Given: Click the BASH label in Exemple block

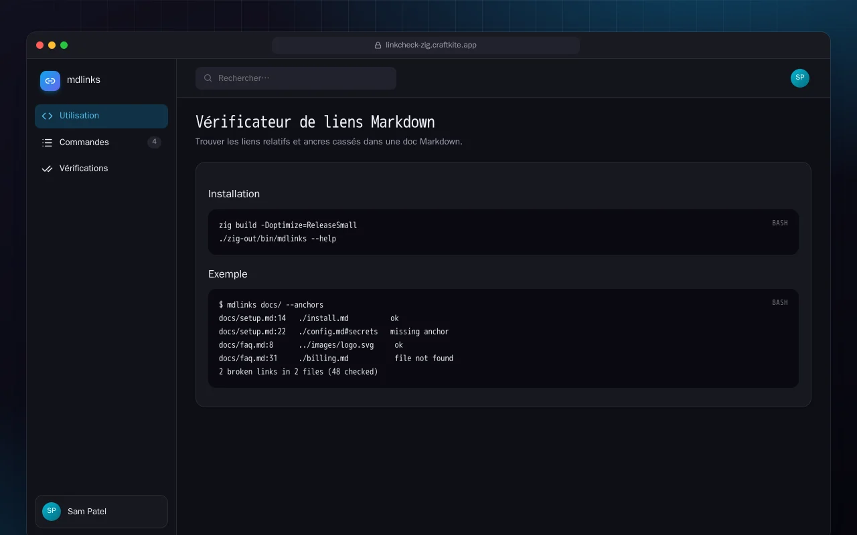Looking at the screenshot, I should point(780,303).
